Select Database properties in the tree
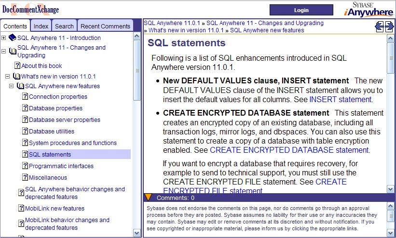 click(x=55, y=108)
